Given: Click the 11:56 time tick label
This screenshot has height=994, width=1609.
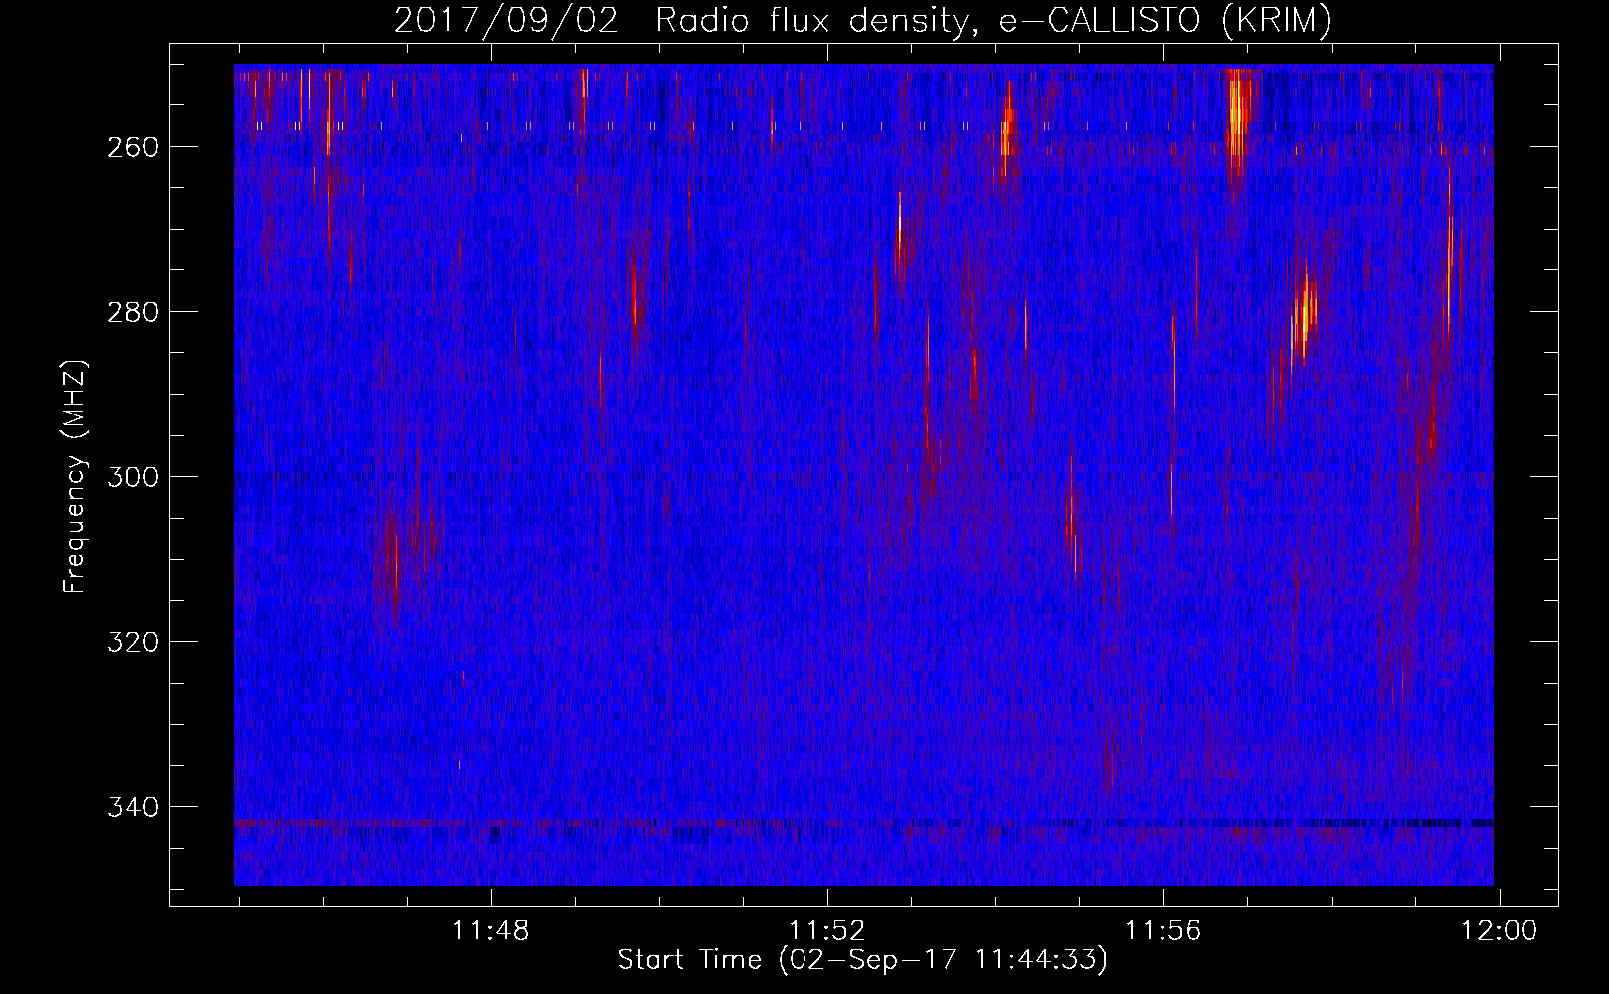Looking at the screenshot, I should pos(1162,931).
